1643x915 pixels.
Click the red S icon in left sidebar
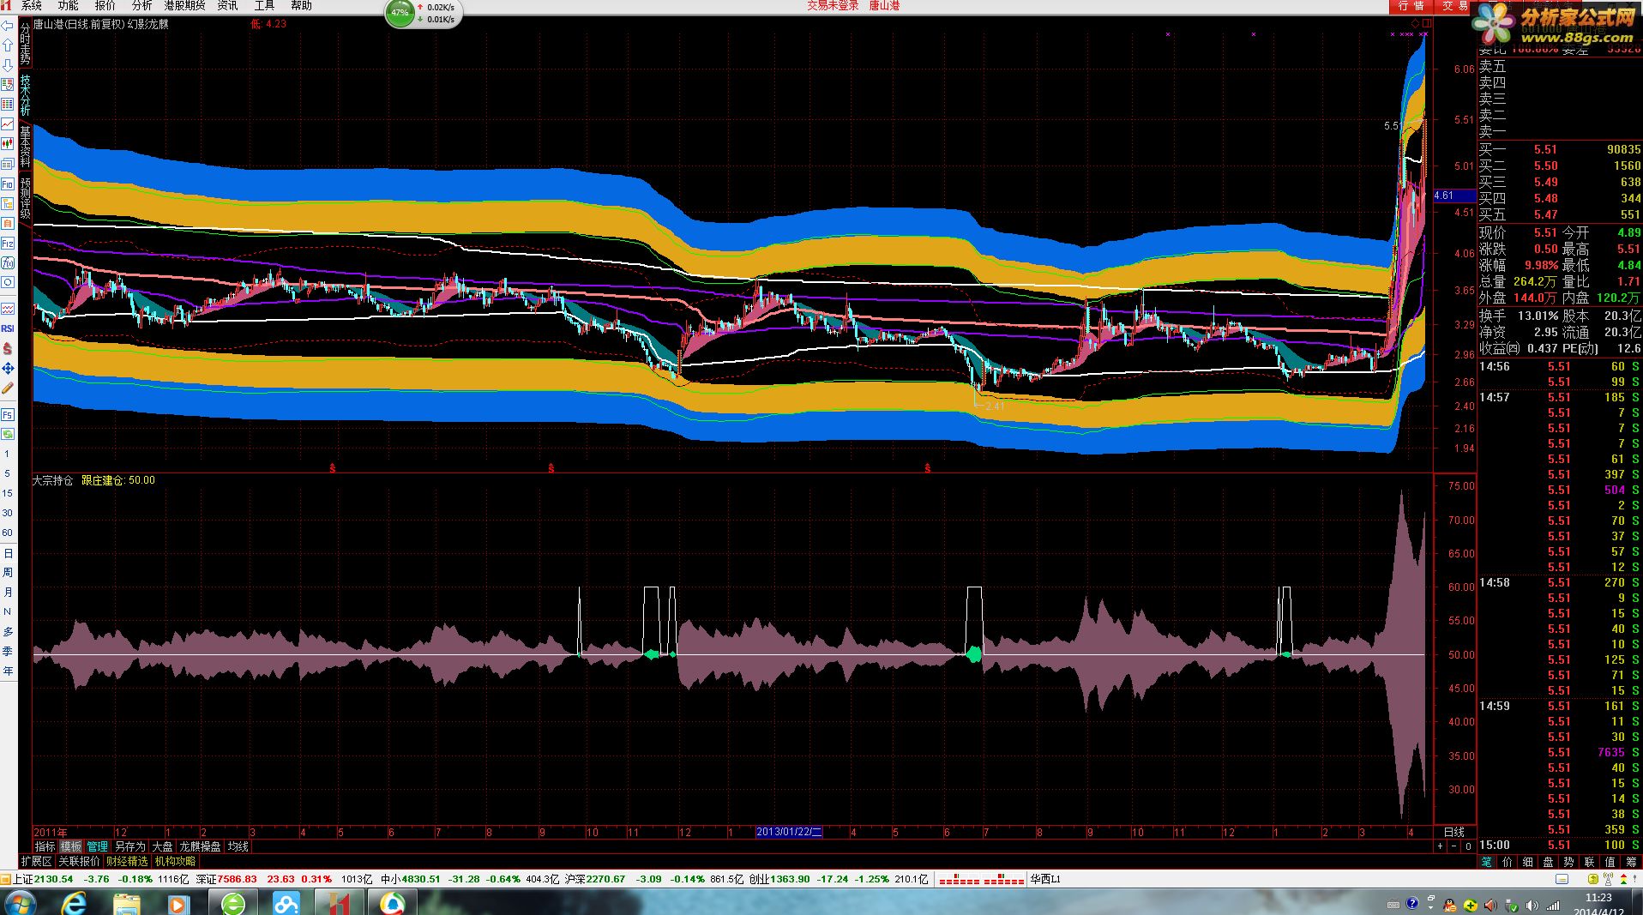click(8, 348)
